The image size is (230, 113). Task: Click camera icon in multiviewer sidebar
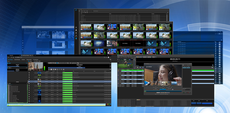point(76,33)
